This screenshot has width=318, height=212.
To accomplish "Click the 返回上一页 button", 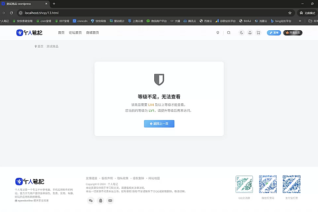I will click(159, 123).
